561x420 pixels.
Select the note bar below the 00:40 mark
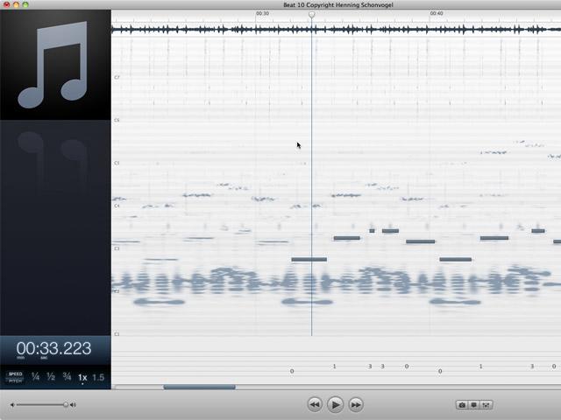(456, 259)
